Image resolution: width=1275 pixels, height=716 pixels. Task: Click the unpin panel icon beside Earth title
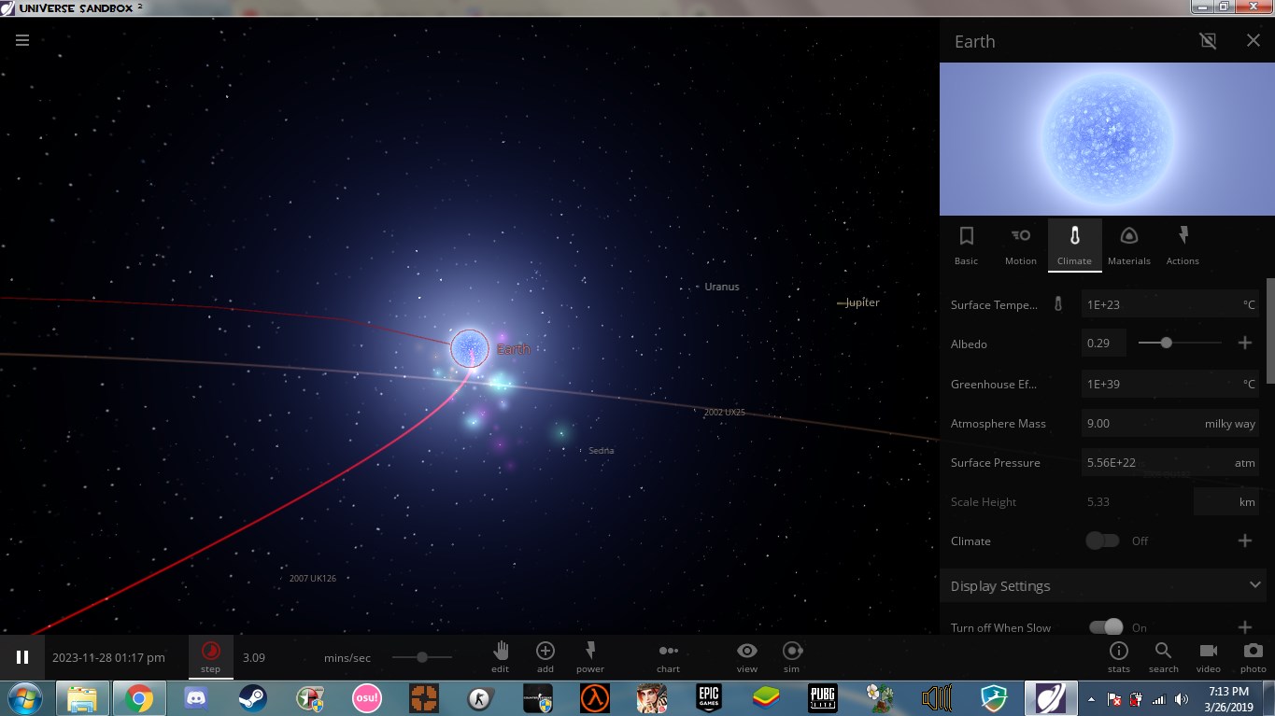pos(1208,40)
